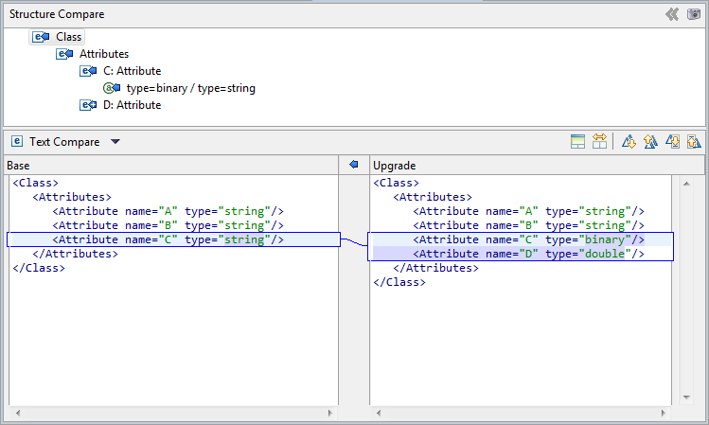Go to previous difference icon
709x425 pixels.
(x=650, y=142)
